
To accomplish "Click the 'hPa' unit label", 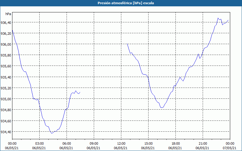I will click(8, 14).
